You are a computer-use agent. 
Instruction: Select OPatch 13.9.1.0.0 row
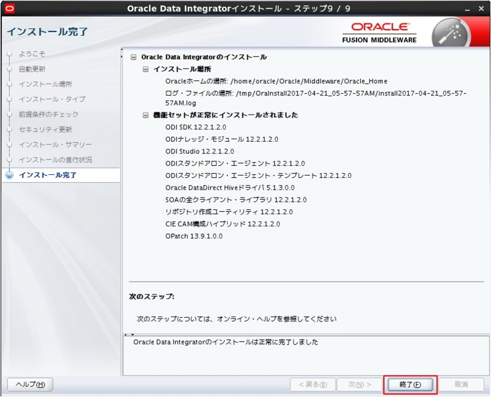(194, 236)
